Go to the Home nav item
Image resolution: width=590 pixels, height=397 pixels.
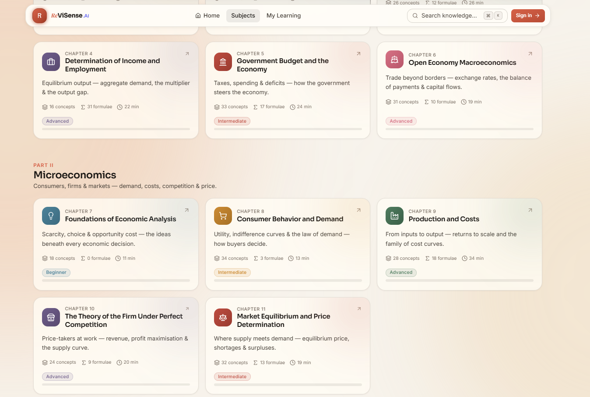point(207,16)
